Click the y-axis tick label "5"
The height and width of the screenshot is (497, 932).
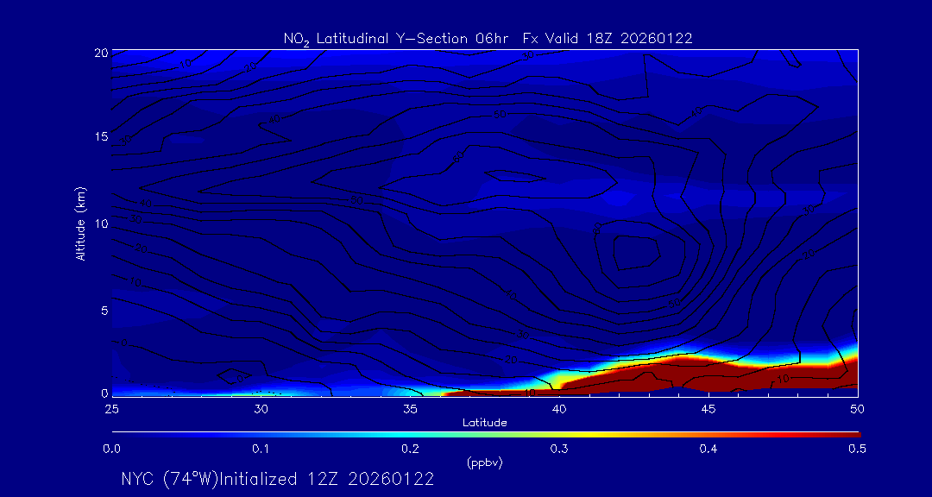point(104,310)
